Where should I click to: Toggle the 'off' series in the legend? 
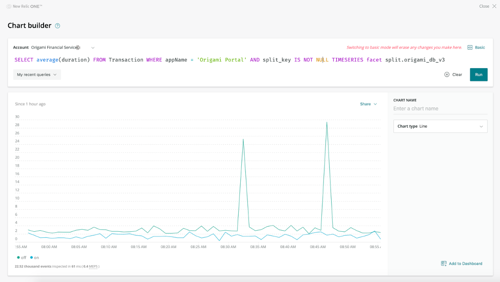[x=22, y=257]
